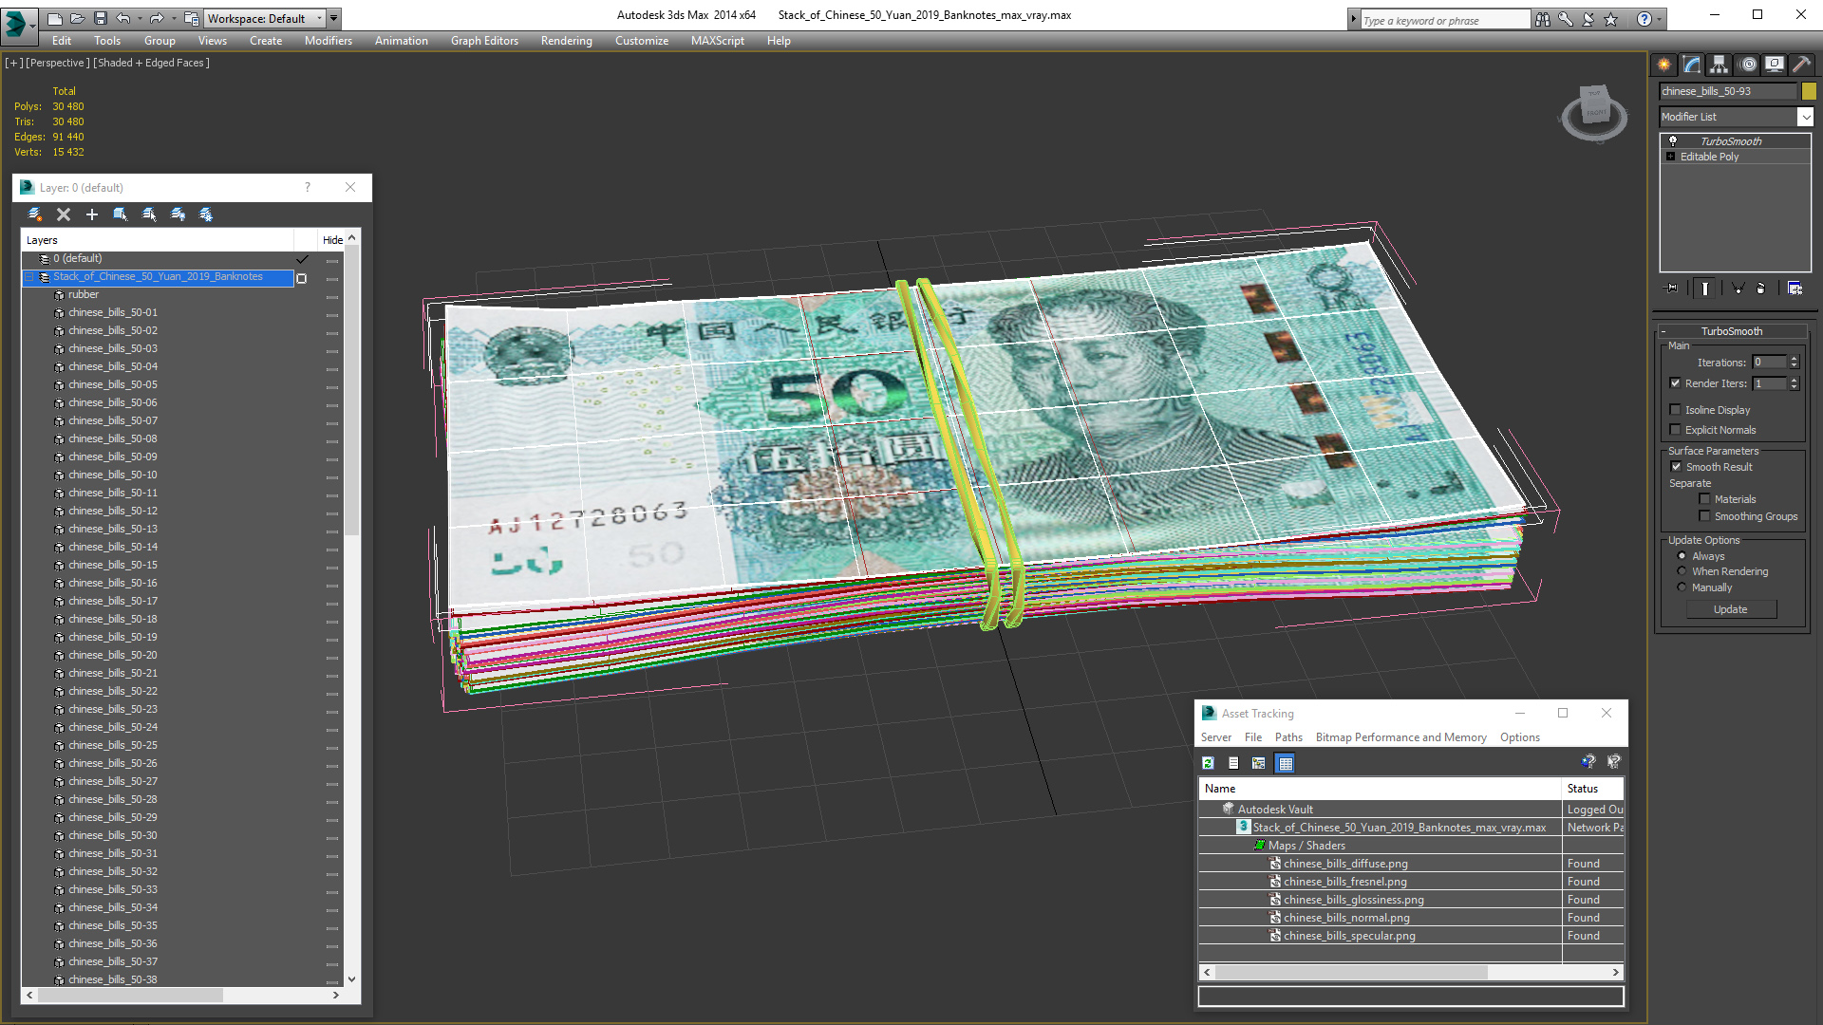This screenshot has height=1025, width=1823.
Task: Click the key Subscription Center icon
Action: (x=1566, y=19)
